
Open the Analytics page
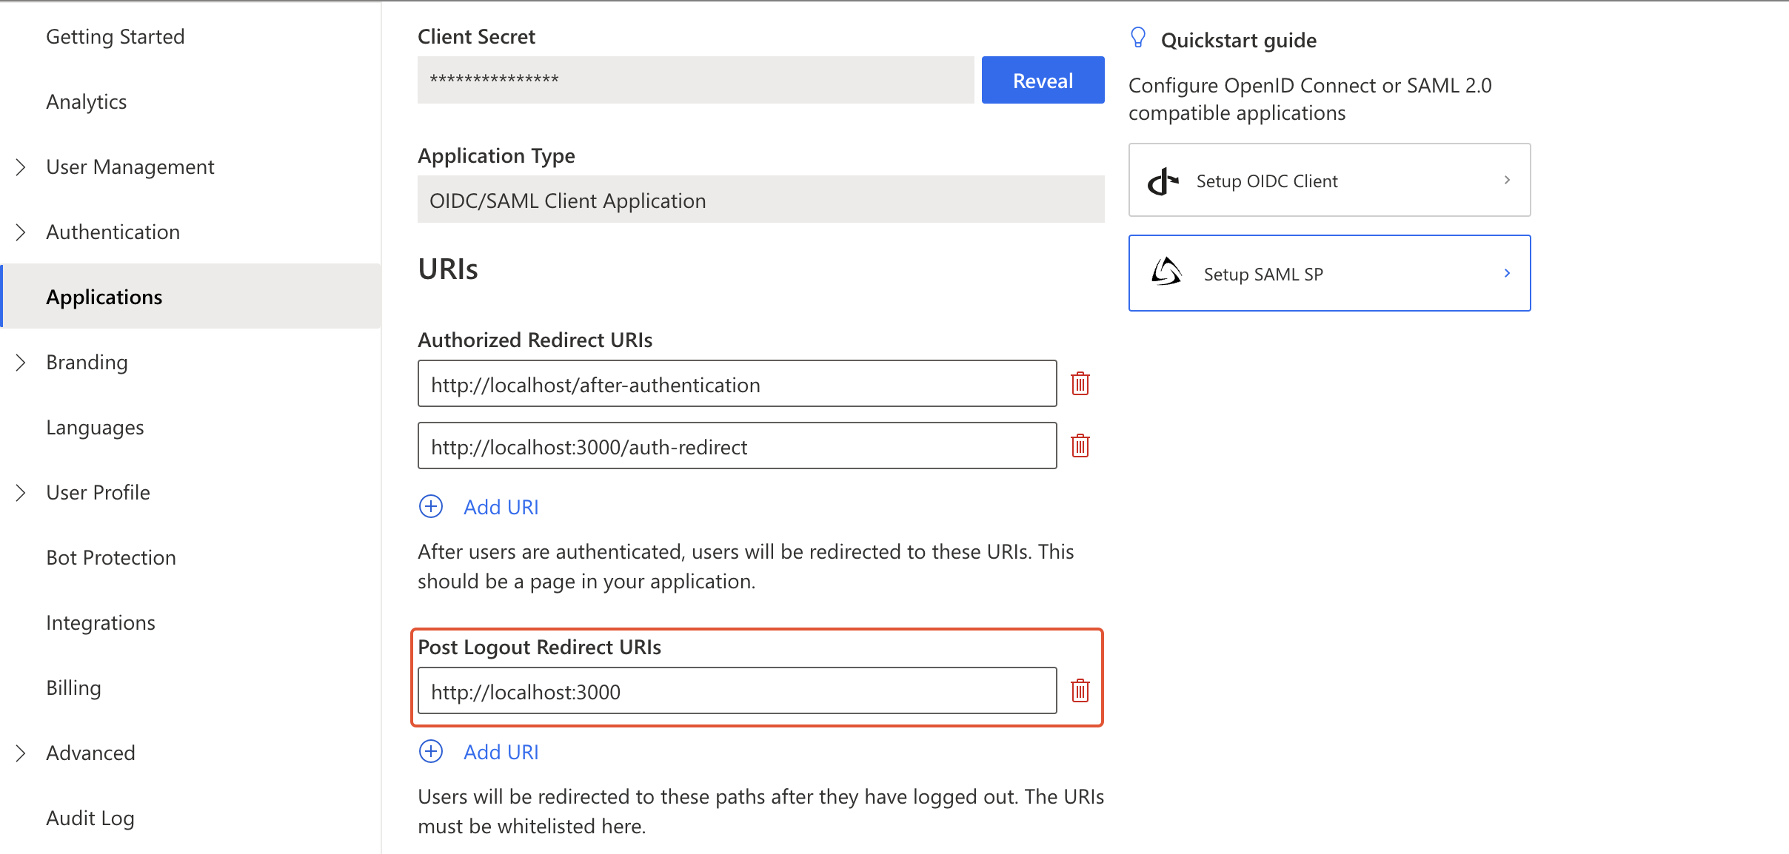tap(87, 102)
